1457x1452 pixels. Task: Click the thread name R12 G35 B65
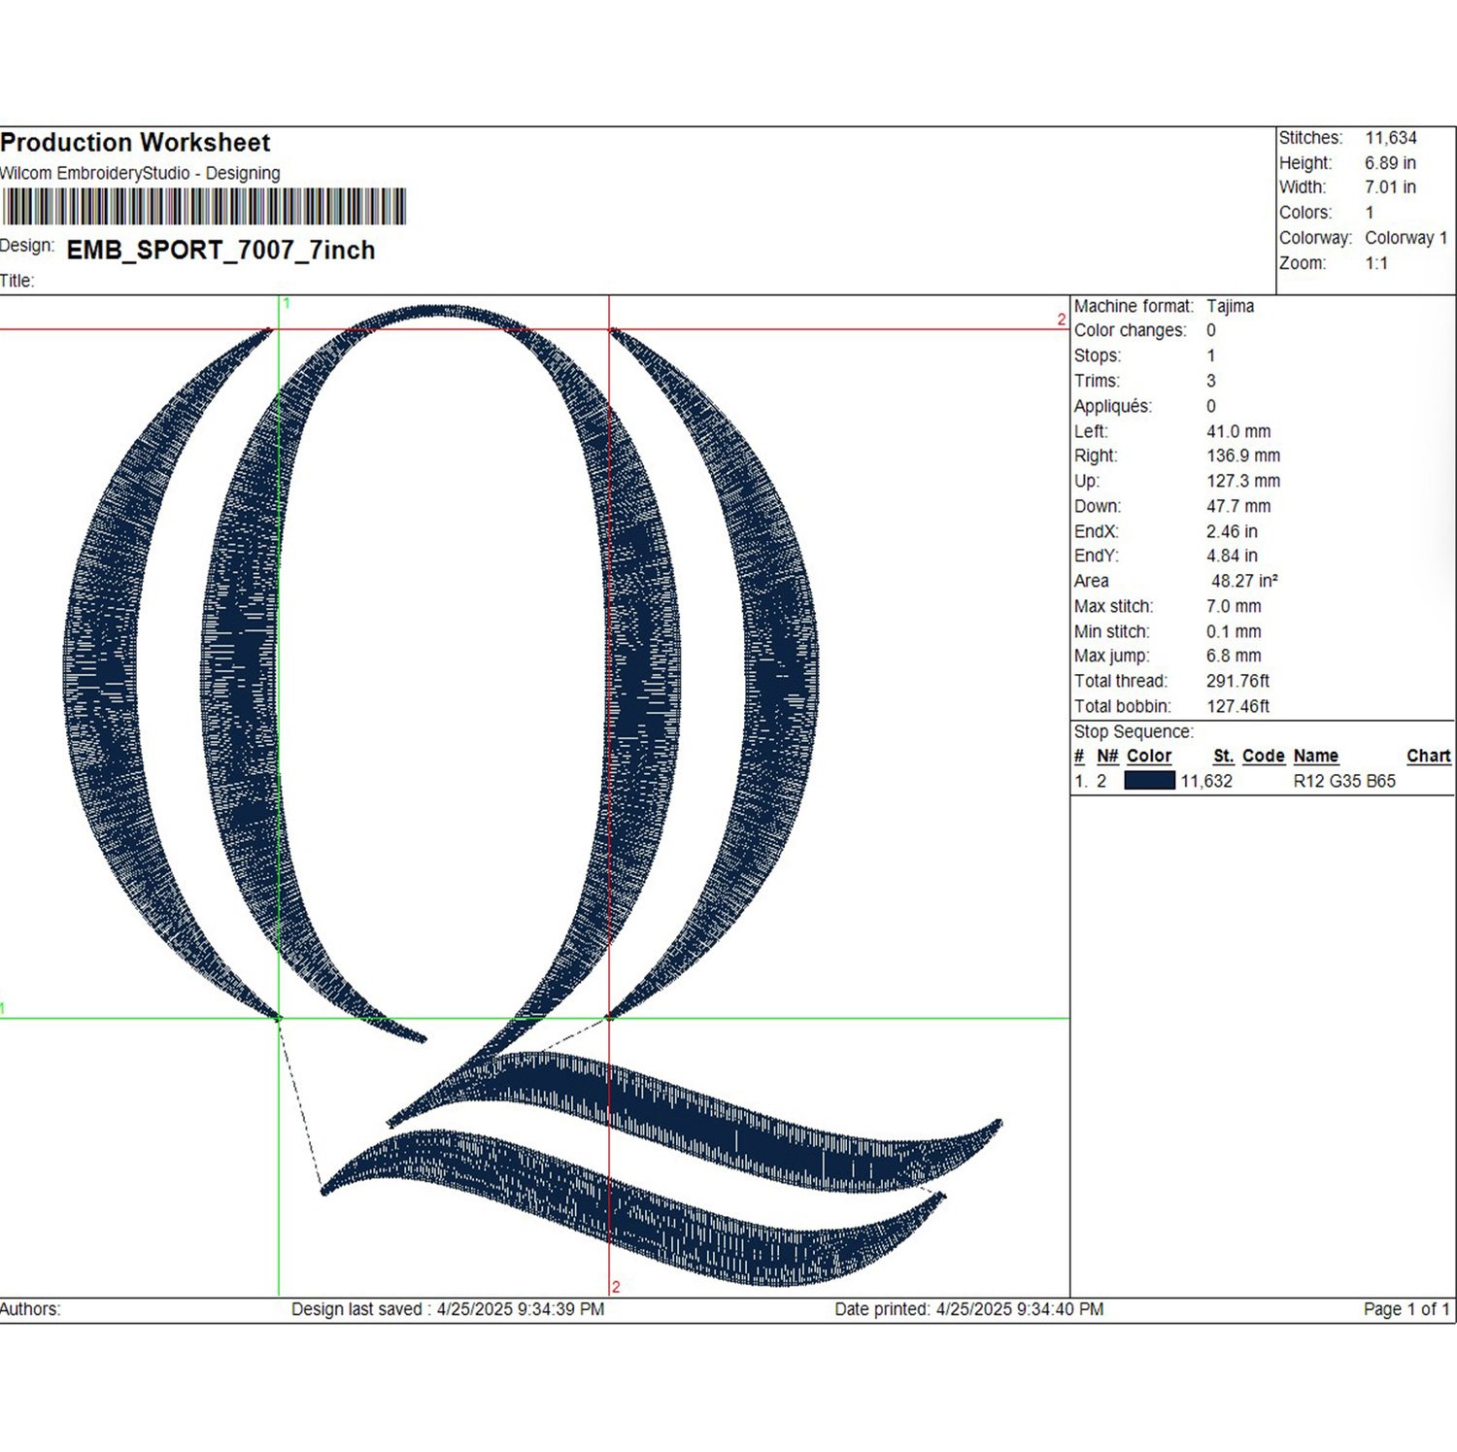[x=1344, y=781]
